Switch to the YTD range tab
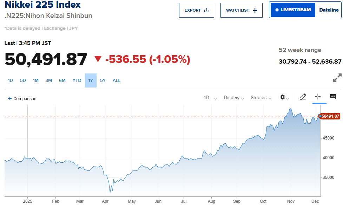 77,80
